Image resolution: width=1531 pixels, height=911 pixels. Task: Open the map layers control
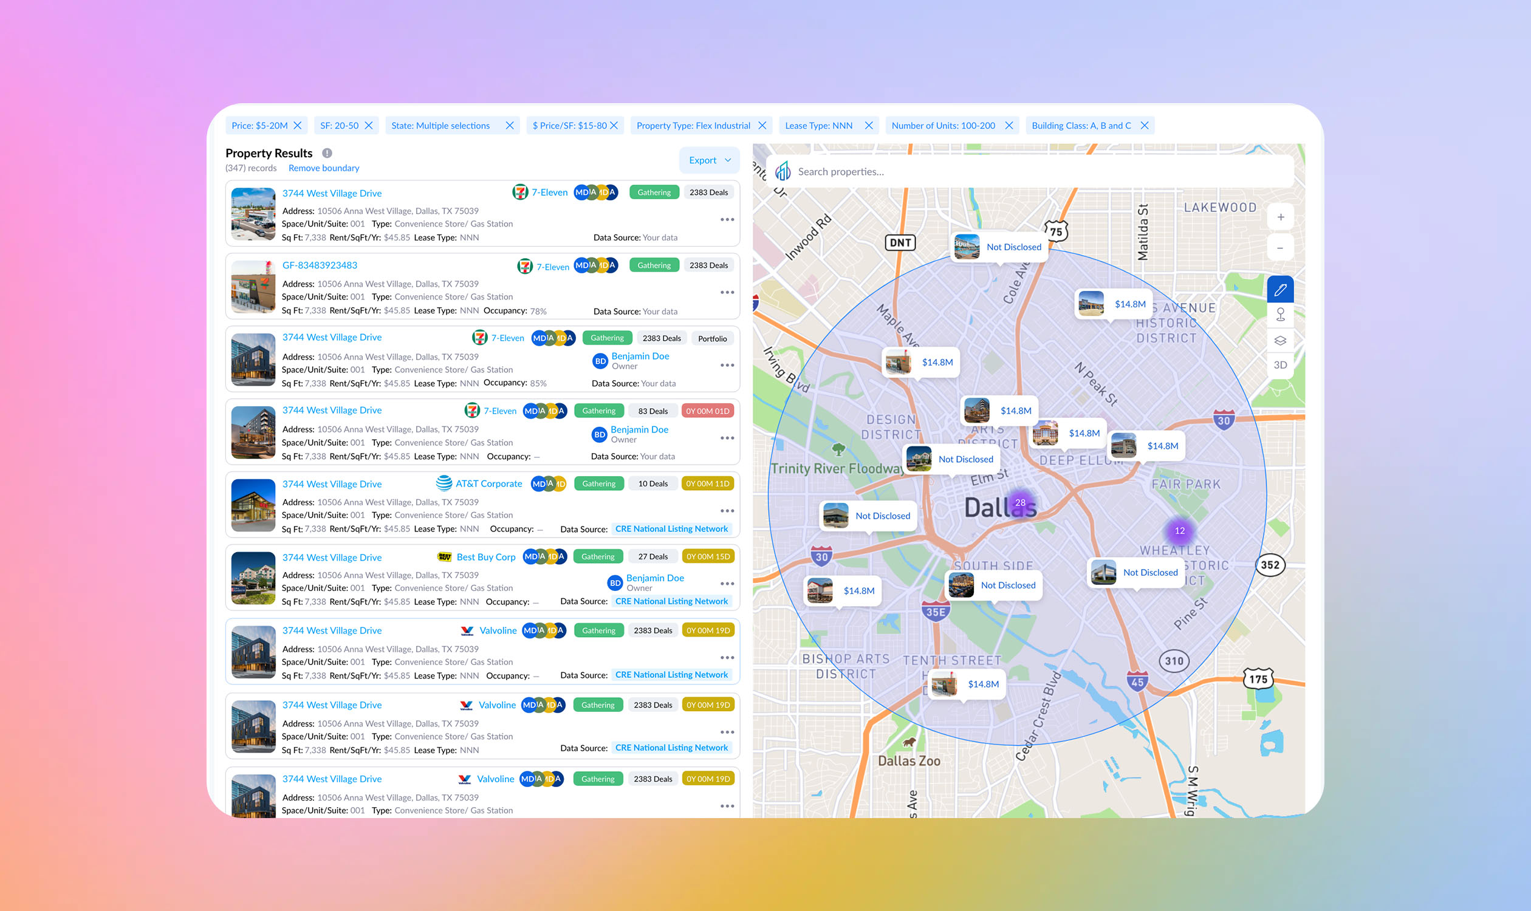1281,340
